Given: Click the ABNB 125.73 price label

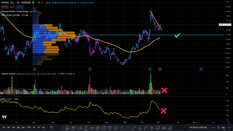Looking at the screenshot, I should pyautogui.click(x=225, y=25).
